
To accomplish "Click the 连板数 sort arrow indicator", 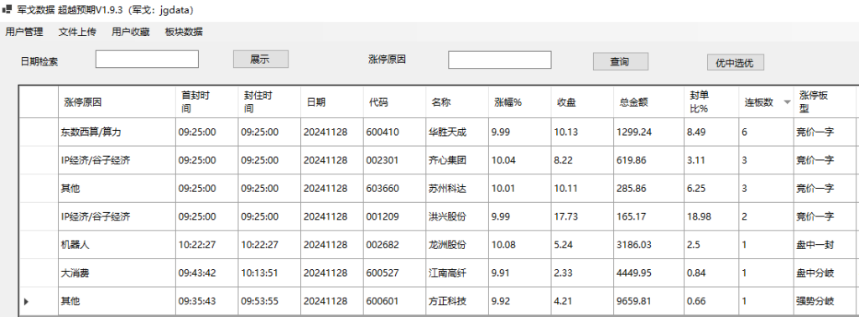I will click(x=787, y=102).
